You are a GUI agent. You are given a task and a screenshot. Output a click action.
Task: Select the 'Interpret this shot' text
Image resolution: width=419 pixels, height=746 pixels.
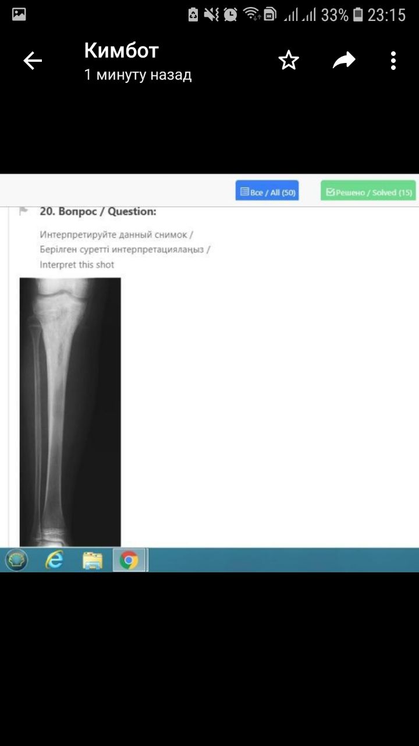77,265
